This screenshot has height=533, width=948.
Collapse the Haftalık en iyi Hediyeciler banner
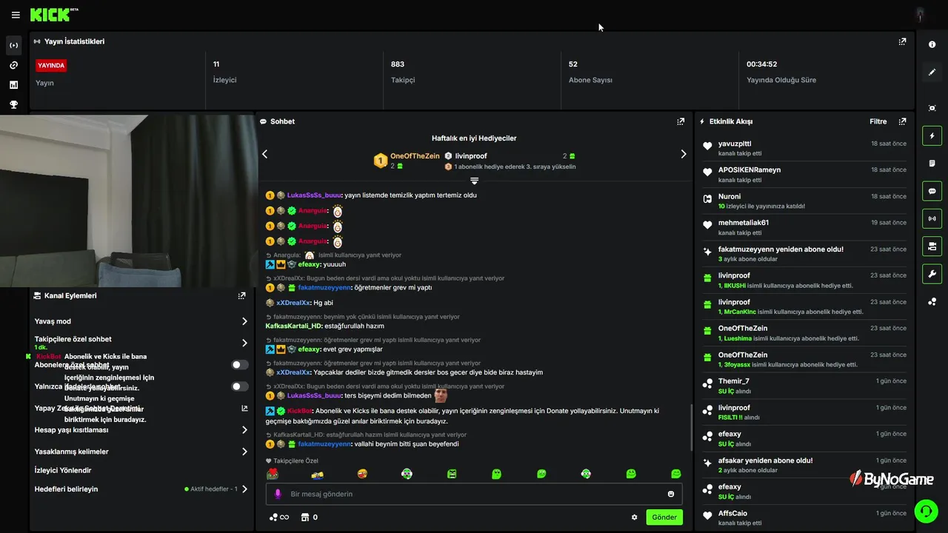(x=475, y=181)
